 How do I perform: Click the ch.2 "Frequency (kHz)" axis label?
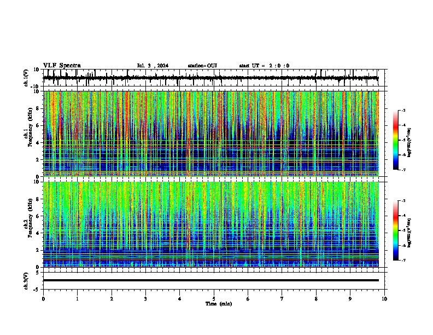click(x=30, y=218)
